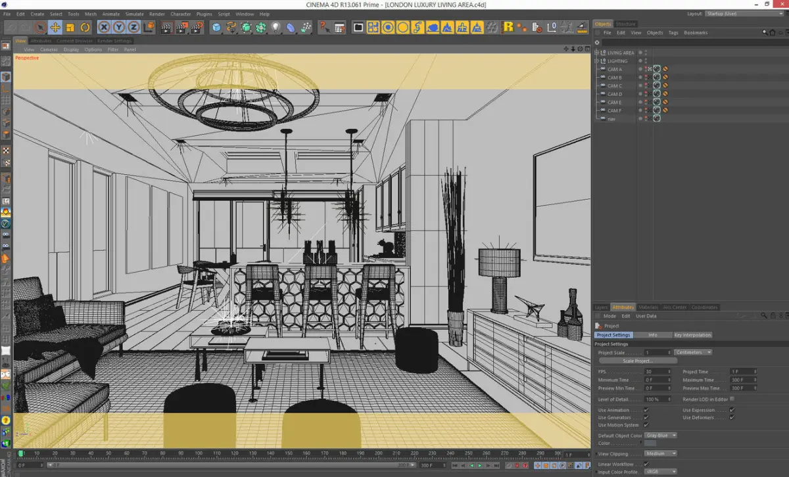Open the spline tools icon

231,28
